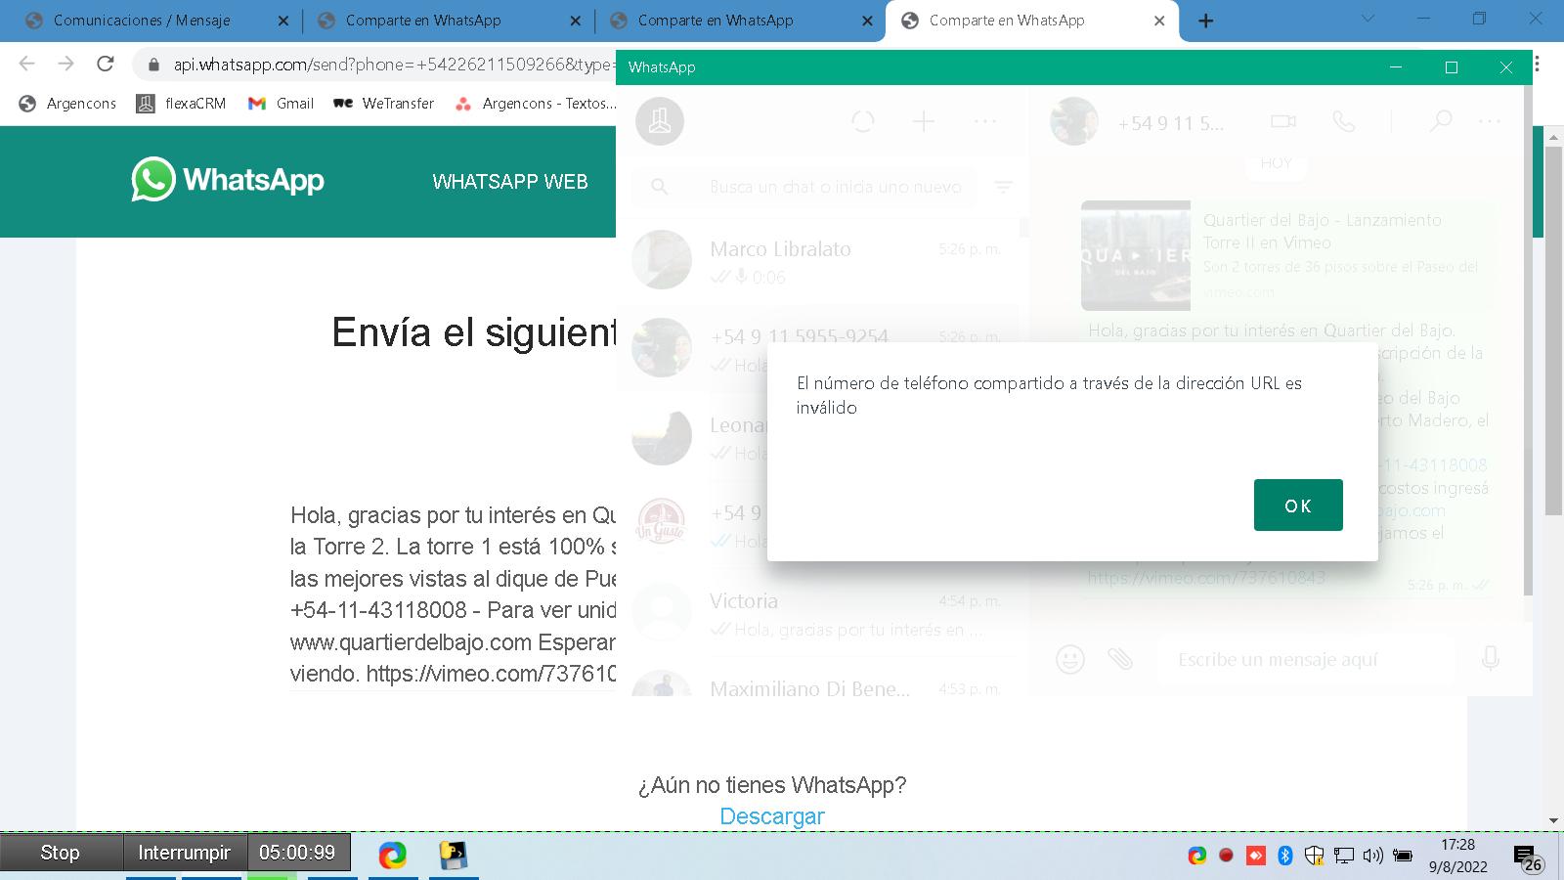Open the Bluetooth tray icon
The image size is (1564, 880).
1285,856
